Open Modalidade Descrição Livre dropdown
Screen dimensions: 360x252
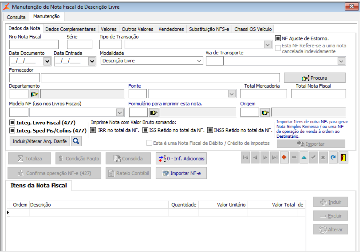pos(199,61)
